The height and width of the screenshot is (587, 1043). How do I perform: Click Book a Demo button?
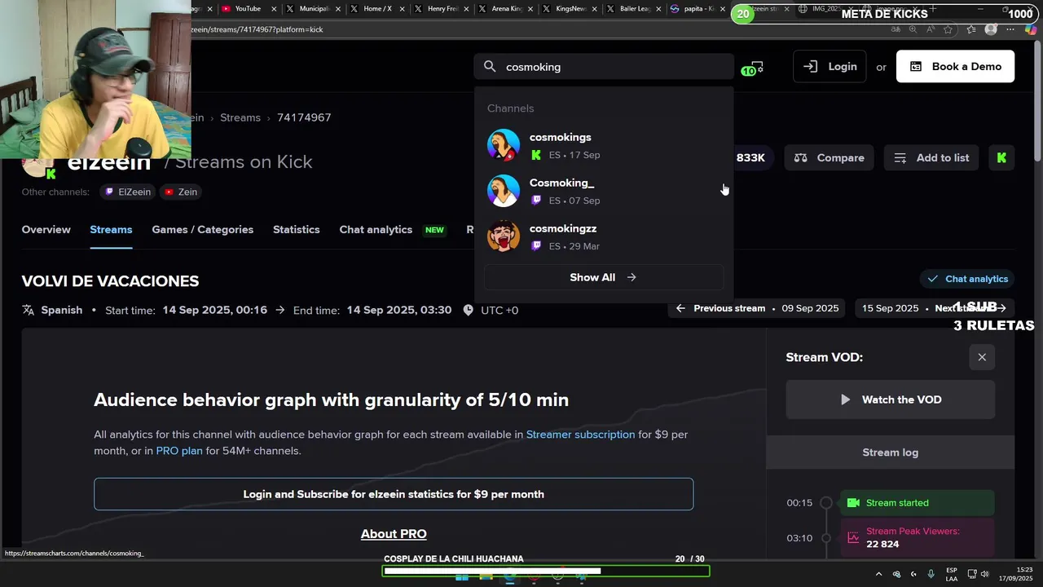pos(955,67)
